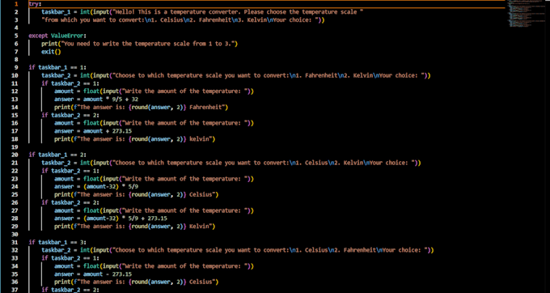550x293 pixels.
Task: Click the 'Hello! This is a temperature converter' input line
Action: (x=202, y=12)
